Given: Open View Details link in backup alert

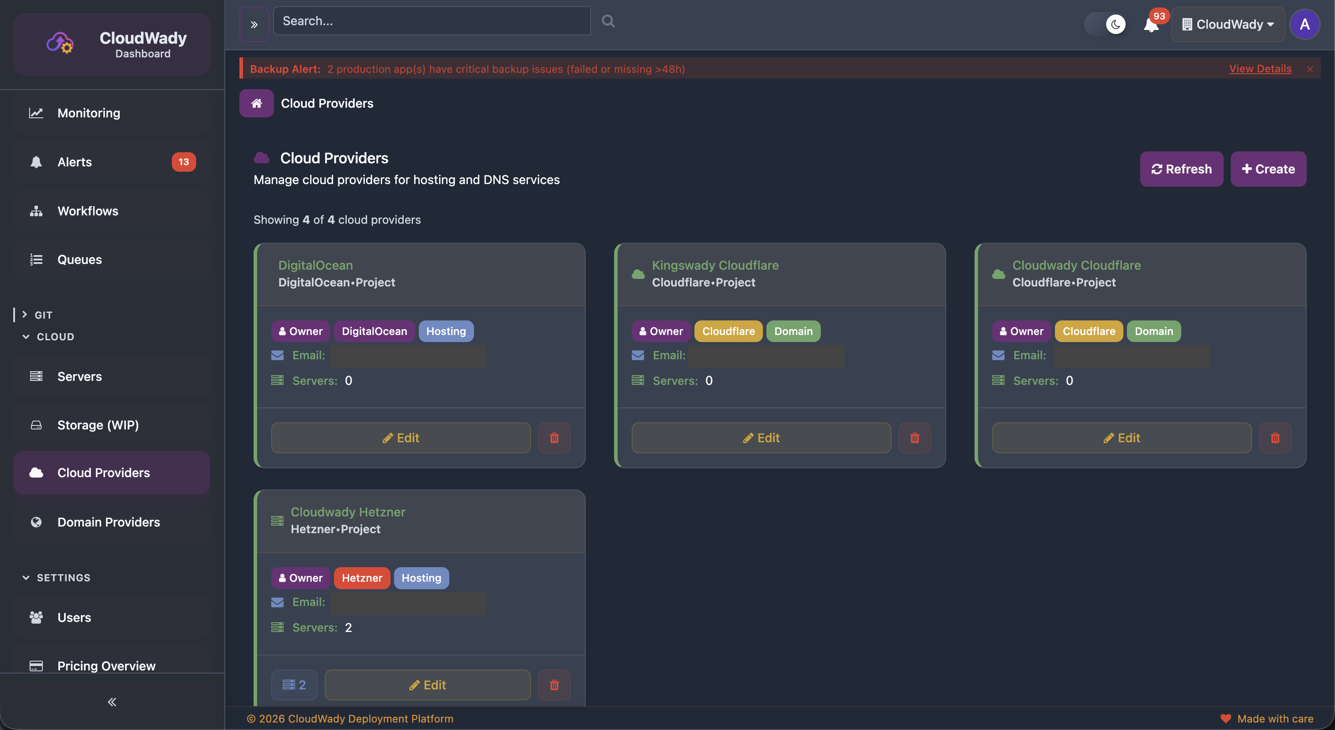Looking at the screenshot, I should 1260,68.
